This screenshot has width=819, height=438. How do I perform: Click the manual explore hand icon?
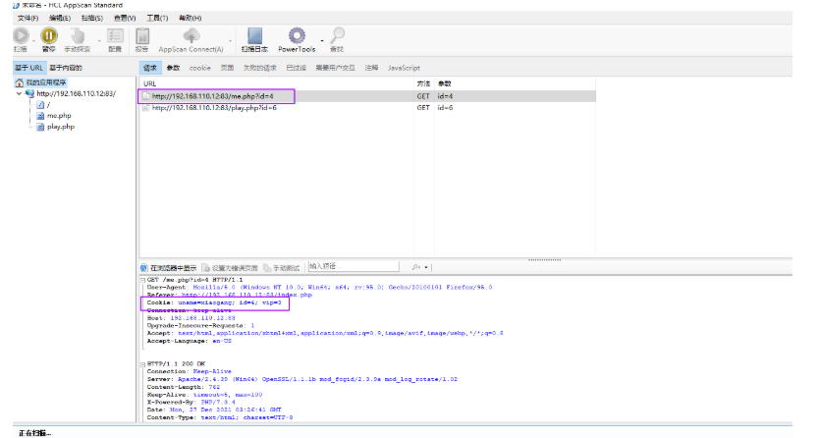coord(78,35)
